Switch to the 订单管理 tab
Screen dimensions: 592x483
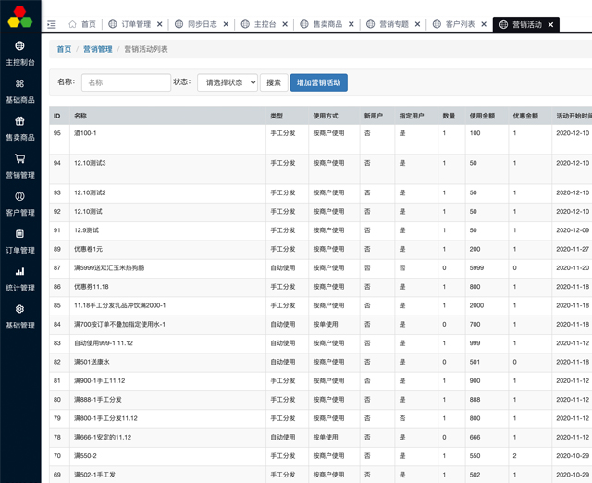point(129,24)
